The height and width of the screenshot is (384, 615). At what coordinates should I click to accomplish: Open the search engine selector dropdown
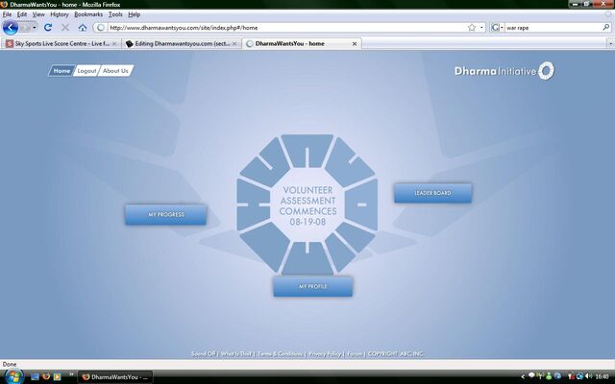(x=498, y=28)
